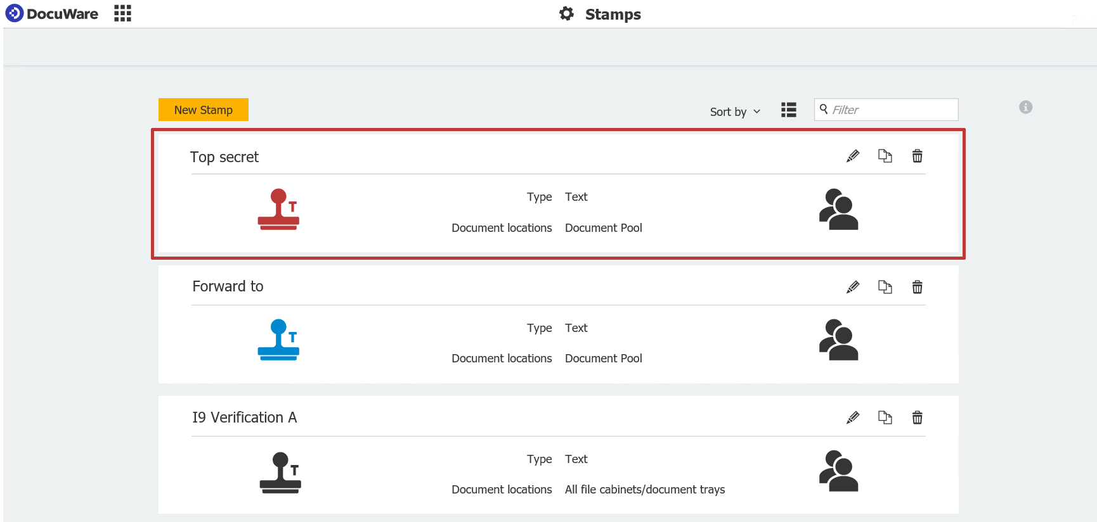1097x522 pixels.
Task: Open users permissions for I9 Verification A
Action: coord(838,471)
